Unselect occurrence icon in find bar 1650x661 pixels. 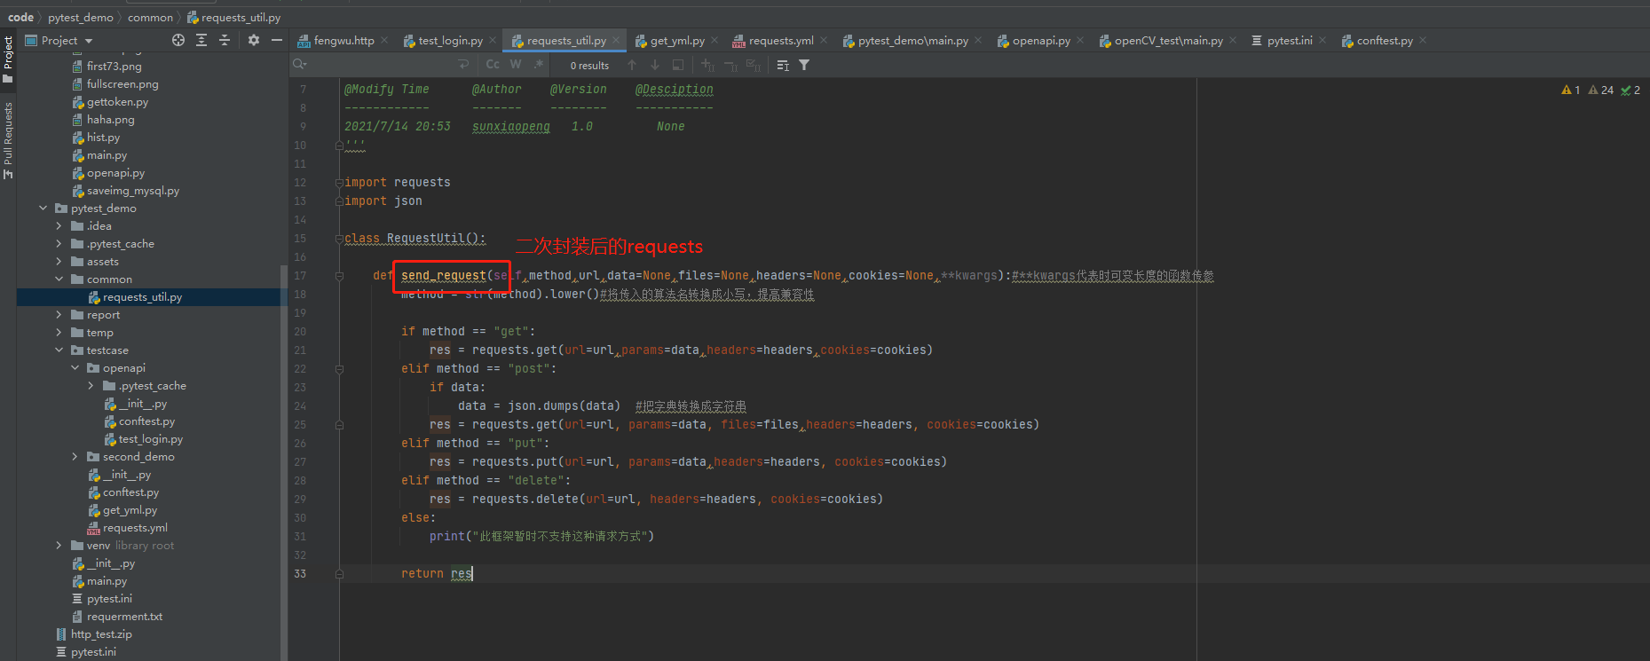[x=730, y=65]
